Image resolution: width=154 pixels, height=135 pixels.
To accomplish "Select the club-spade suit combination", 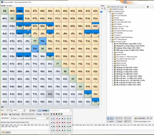I will [69, 126].
